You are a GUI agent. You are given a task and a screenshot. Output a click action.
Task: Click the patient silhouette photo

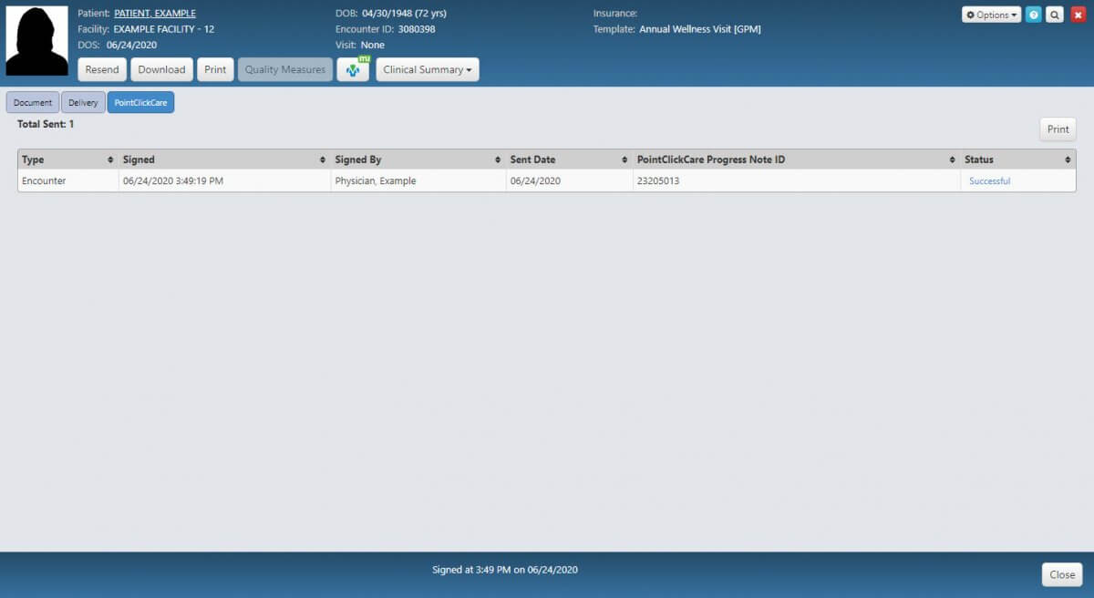click(x=37, y=41)
